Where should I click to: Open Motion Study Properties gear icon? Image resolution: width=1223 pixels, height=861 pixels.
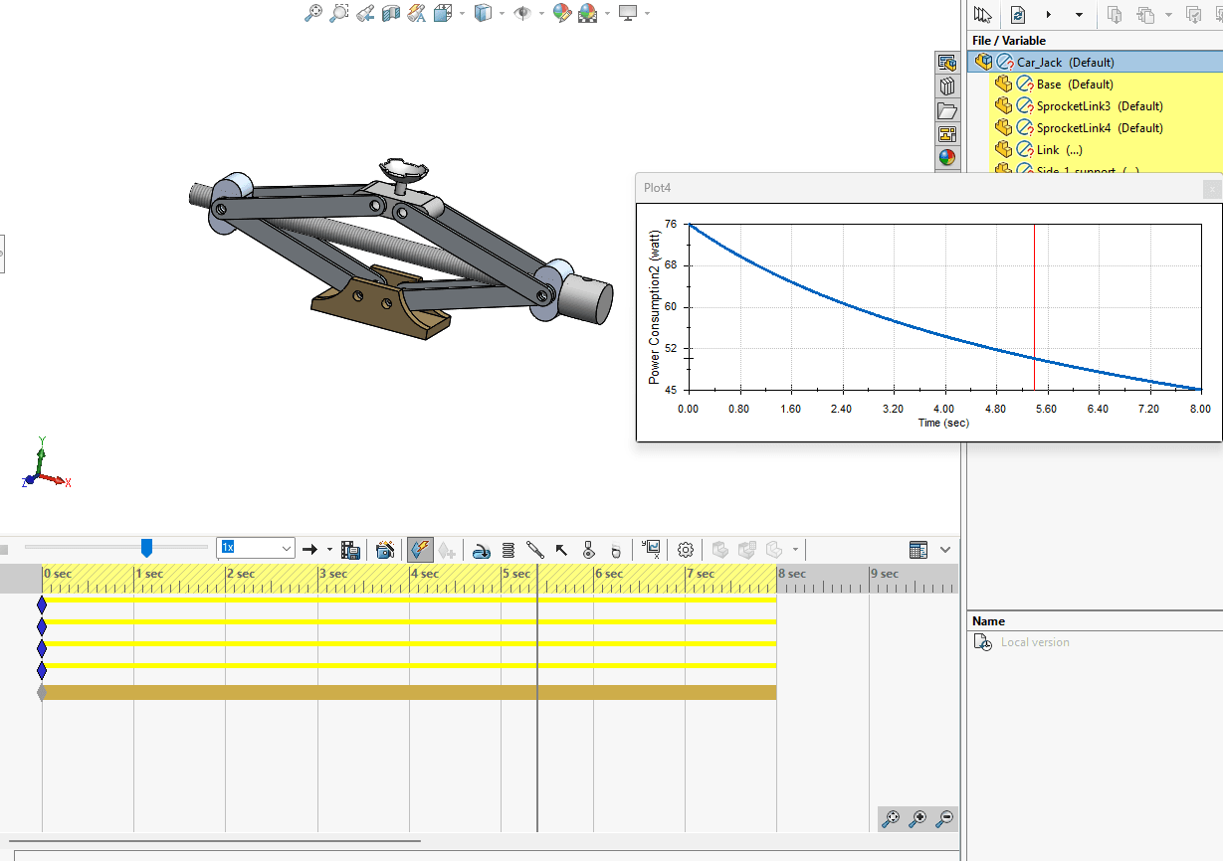pos(685,550)
